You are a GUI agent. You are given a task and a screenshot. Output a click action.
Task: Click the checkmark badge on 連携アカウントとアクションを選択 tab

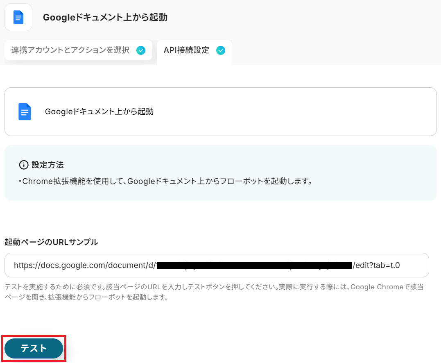click(x=141, y=50)
